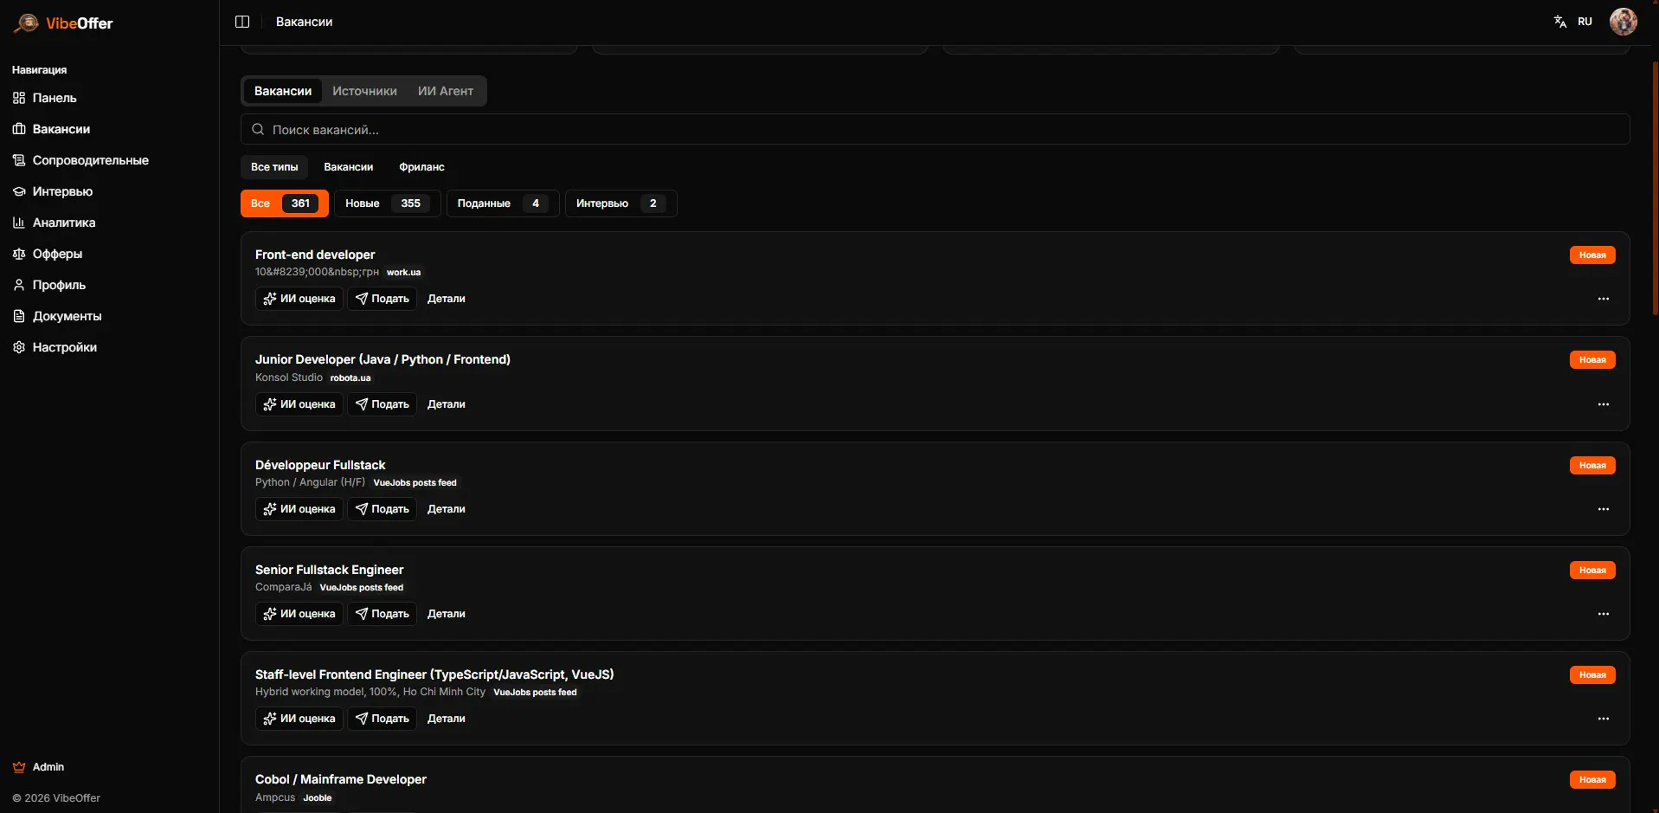
Task: Click the robota.ua source tag
Action: click(350, 377)
